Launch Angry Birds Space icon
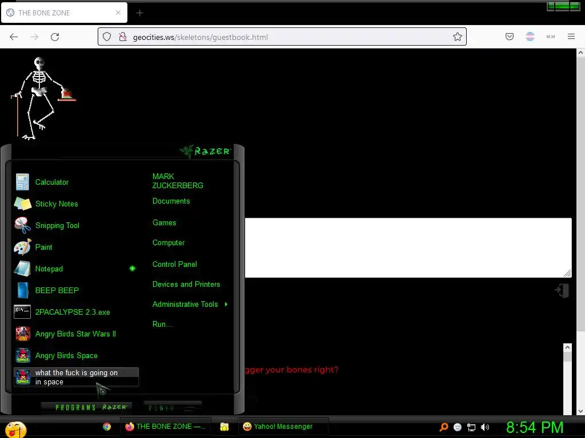 [22, 355]
